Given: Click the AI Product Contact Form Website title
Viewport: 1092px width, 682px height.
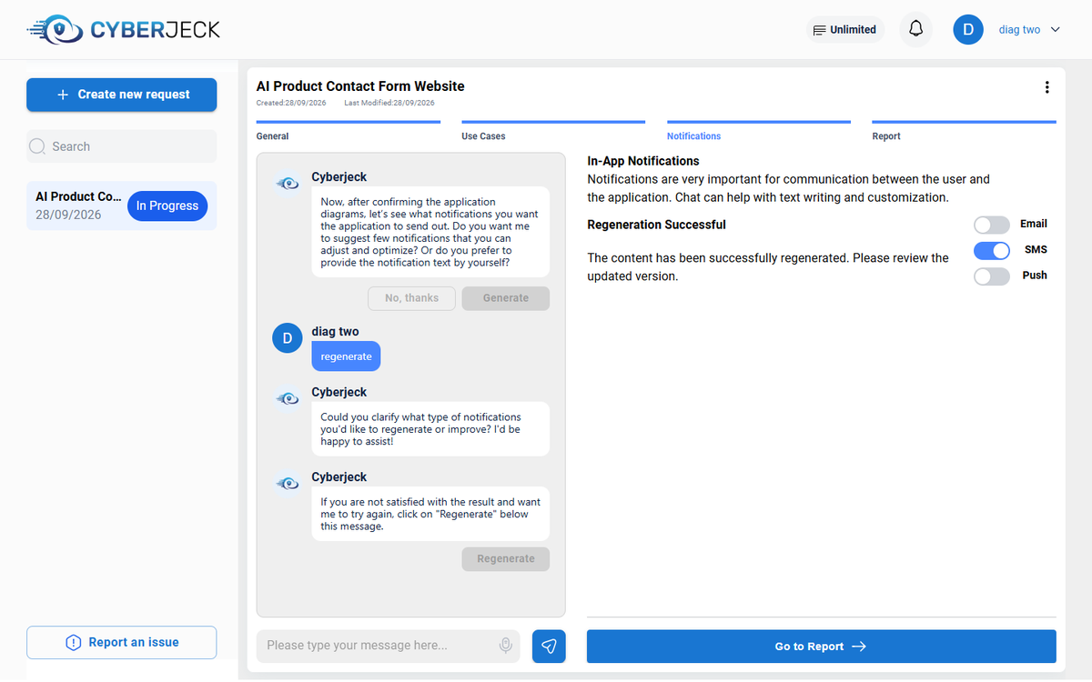Looking at the screenshot, I should tap(360, 86).
